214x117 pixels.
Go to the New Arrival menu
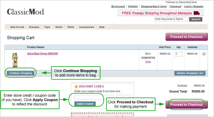17,27
